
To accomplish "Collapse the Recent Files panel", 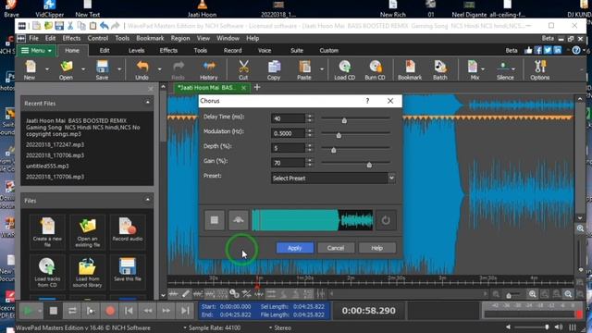I will (148, 103).
